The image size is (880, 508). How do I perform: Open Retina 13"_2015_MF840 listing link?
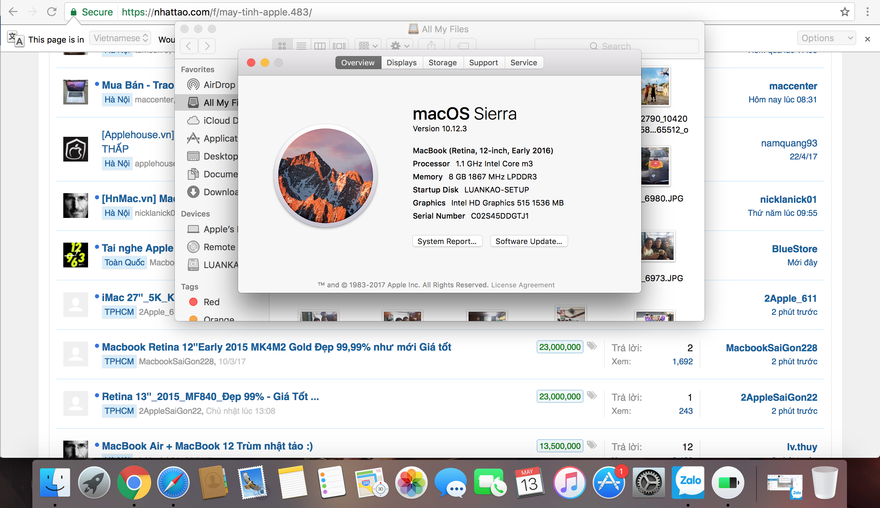(210, 397)
